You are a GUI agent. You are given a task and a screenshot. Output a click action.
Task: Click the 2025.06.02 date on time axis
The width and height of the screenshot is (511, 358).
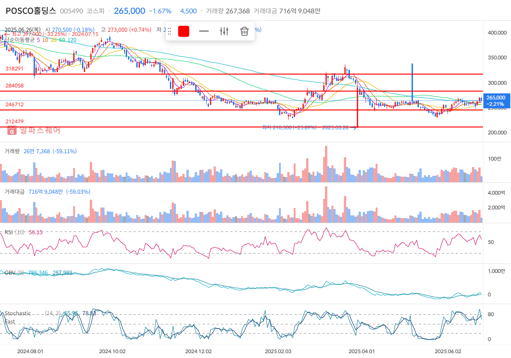tap(448, 352)
